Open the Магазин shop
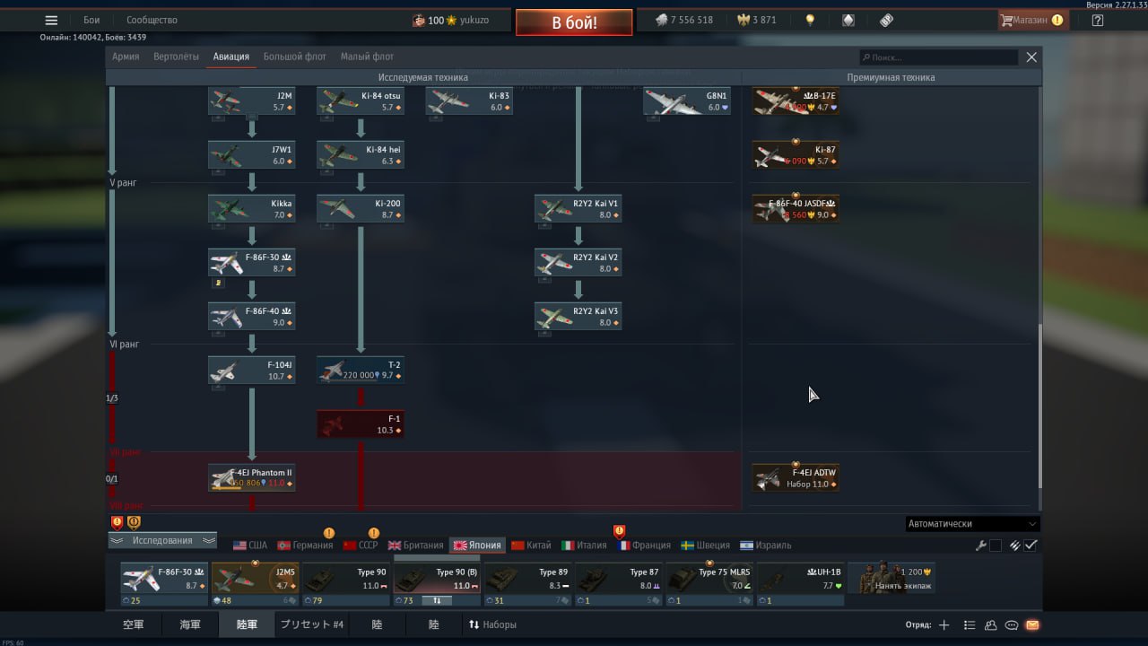Image resolution: width=1148 pixels, height=646 pixels. (x=1031, y=20)
